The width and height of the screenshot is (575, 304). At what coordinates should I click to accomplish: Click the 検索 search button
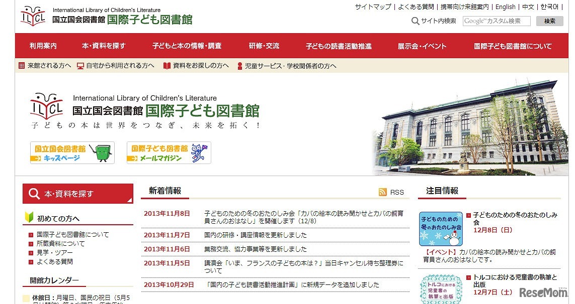[x=549, y=21]
